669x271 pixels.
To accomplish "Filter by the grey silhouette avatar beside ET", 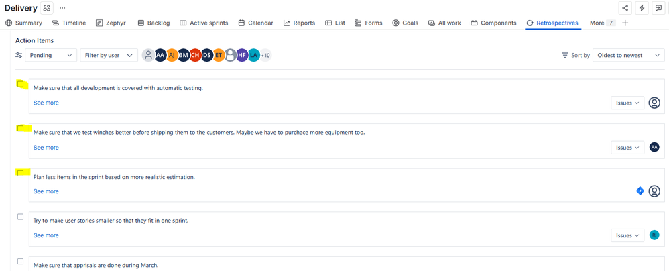I will point(231,55).
